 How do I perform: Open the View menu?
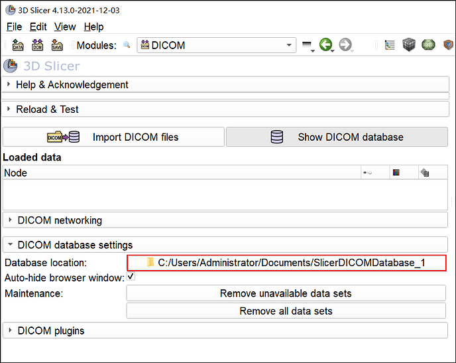(x=65, y=27)
